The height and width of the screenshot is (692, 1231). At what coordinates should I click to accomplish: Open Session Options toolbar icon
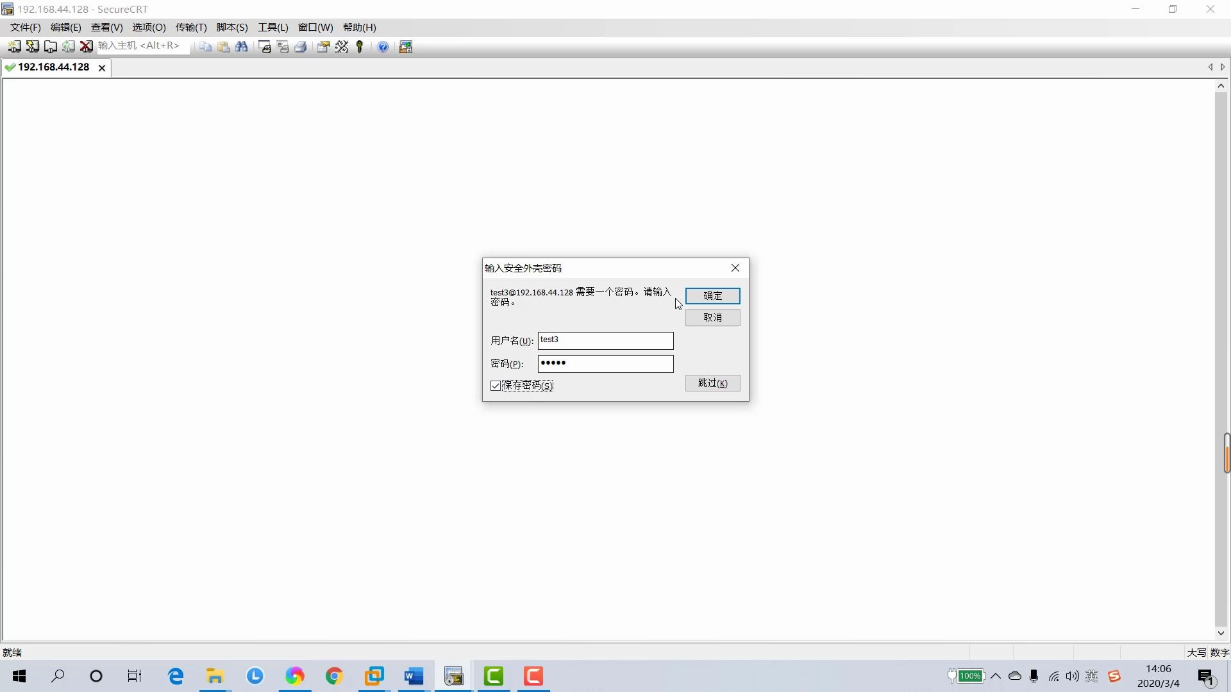coord(323,47)
